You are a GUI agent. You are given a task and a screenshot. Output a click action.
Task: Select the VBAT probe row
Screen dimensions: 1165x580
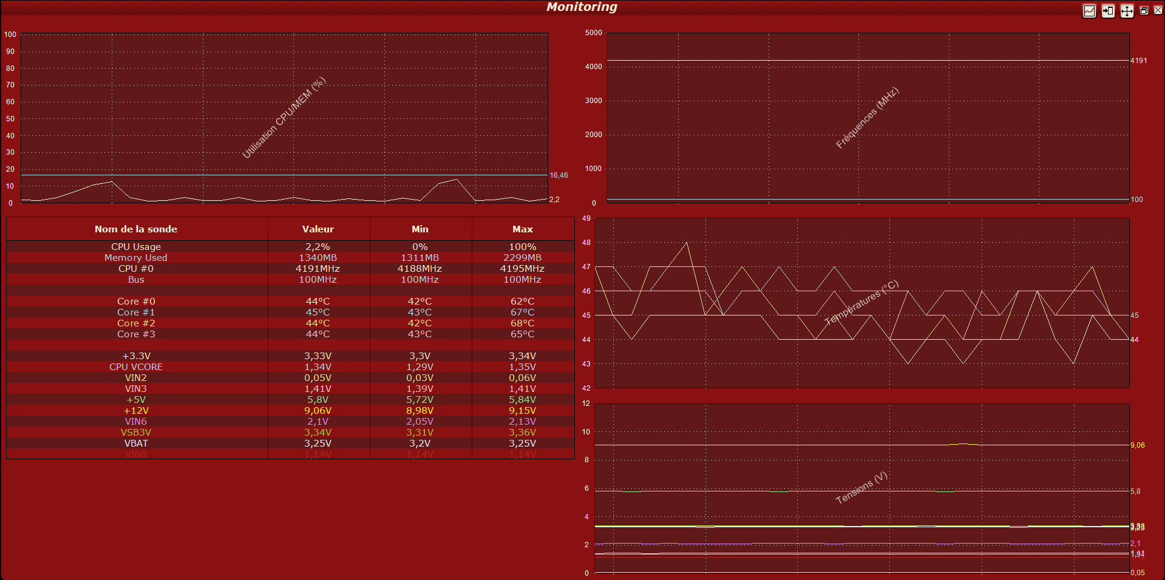pos(136,443)
